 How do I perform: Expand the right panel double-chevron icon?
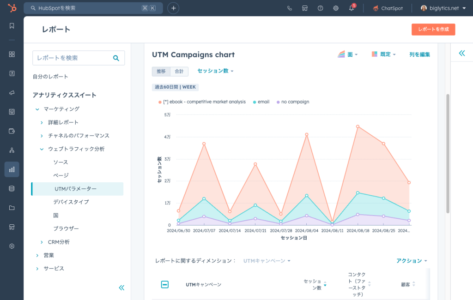(x=461, y=53)
